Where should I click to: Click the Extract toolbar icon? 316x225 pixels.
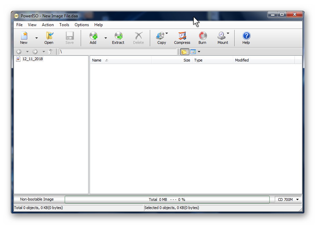click(x=118, y=36)
